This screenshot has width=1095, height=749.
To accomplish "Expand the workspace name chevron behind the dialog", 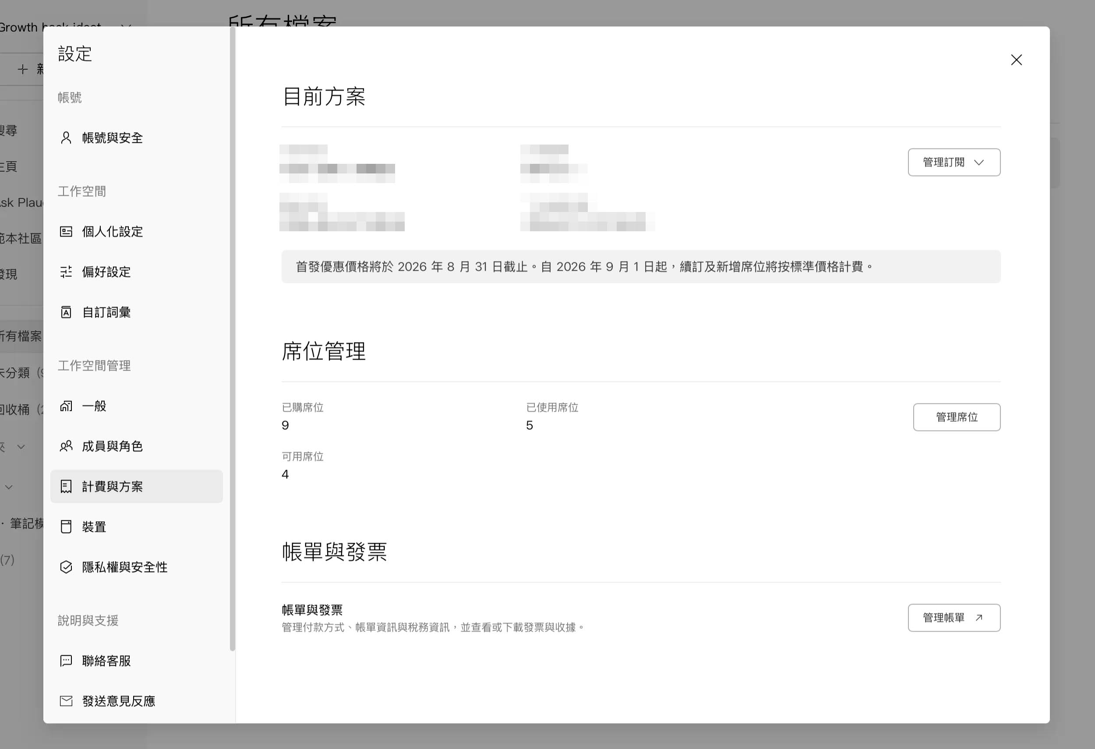I will [x=125, y=26].
